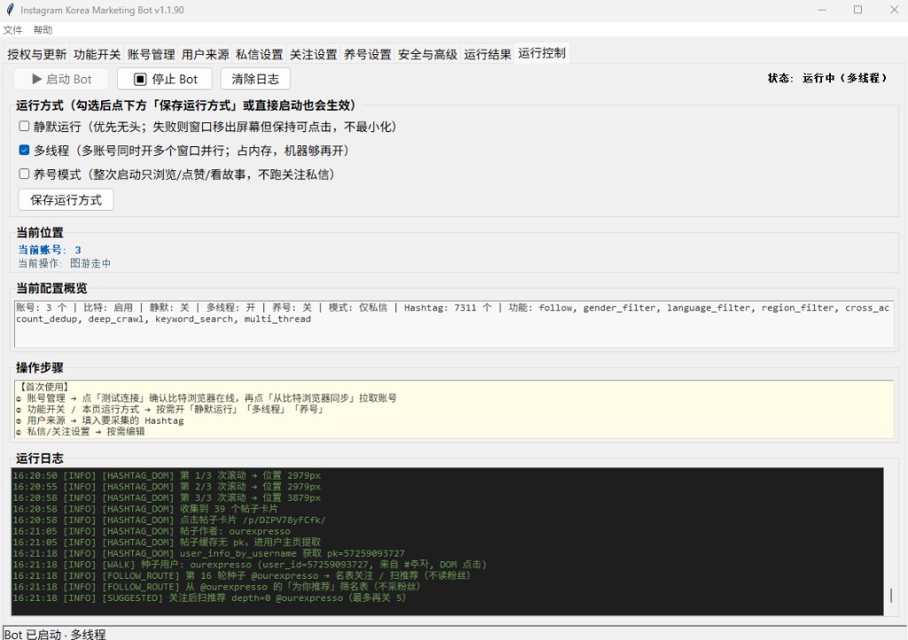
Task: Click the 停止 Bot button
Action: 165,79
